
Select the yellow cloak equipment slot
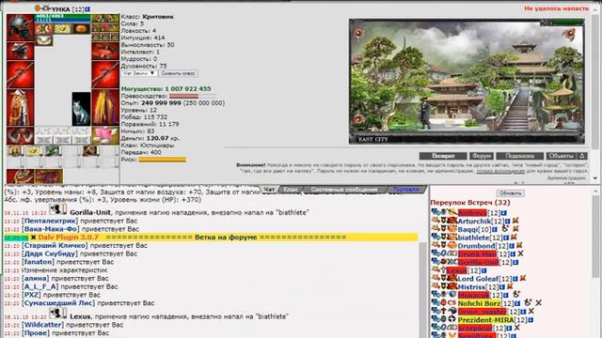pyautogui.click(x=105, y=108)
